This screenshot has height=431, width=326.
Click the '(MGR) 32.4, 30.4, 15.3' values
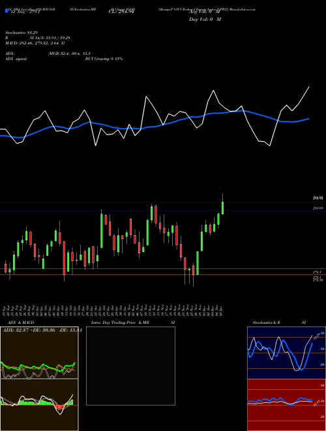point(69,54)
